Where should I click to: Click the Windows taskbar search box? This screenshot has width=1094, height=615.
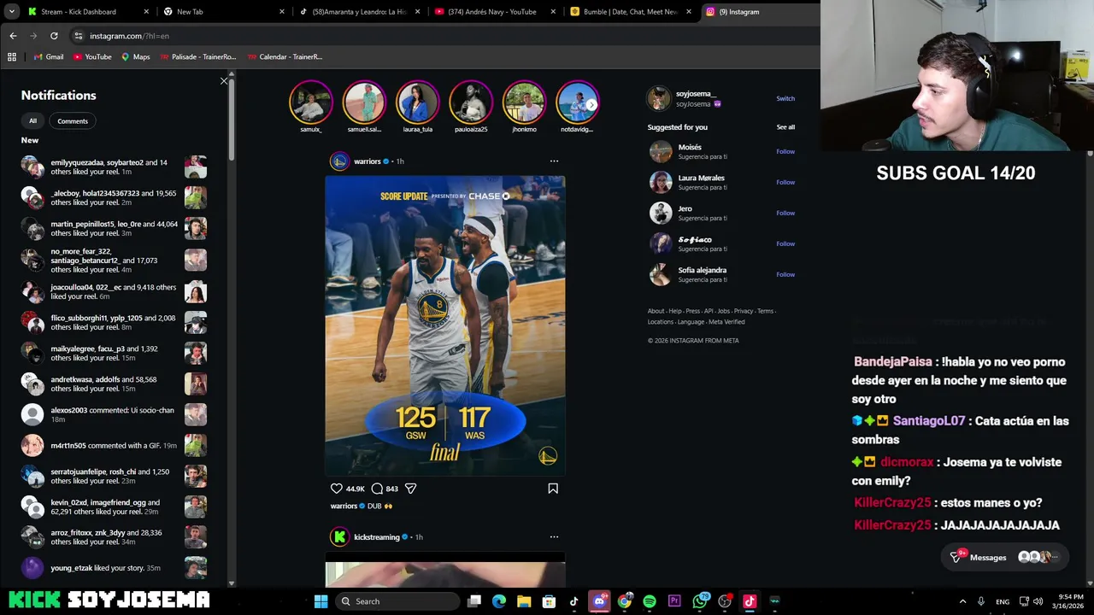click(397, 601)
